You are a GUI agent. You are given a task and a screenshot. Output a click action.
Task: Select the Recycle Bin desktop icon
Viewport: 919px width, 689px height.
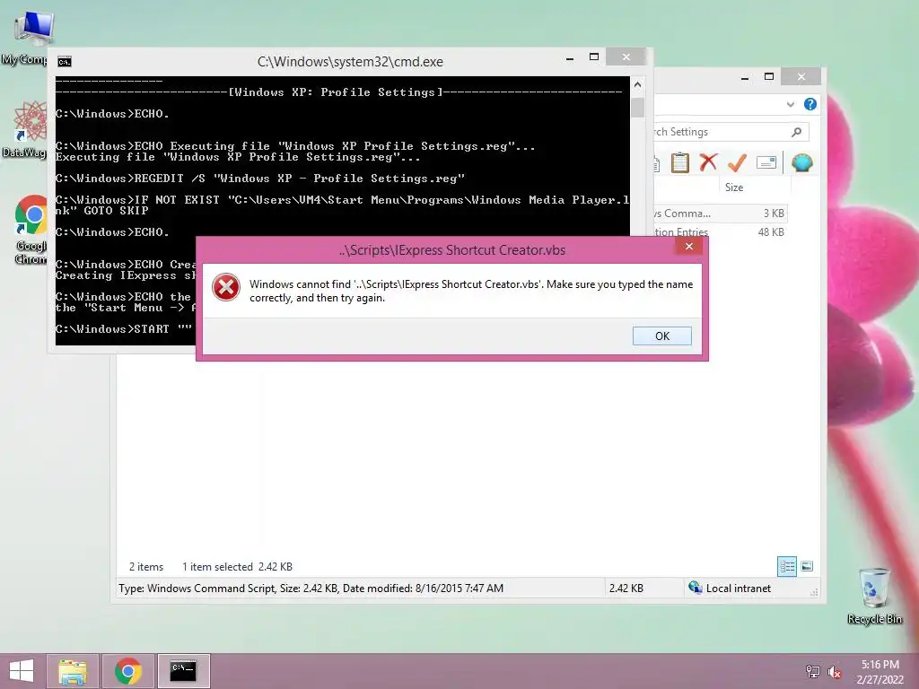(x=874, y=596)
